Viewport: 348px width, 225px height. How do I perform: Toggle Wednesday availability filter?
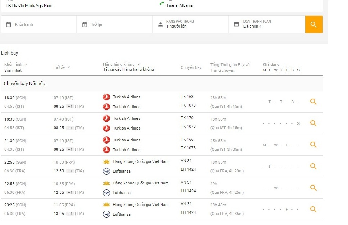(x=276, y=70)
